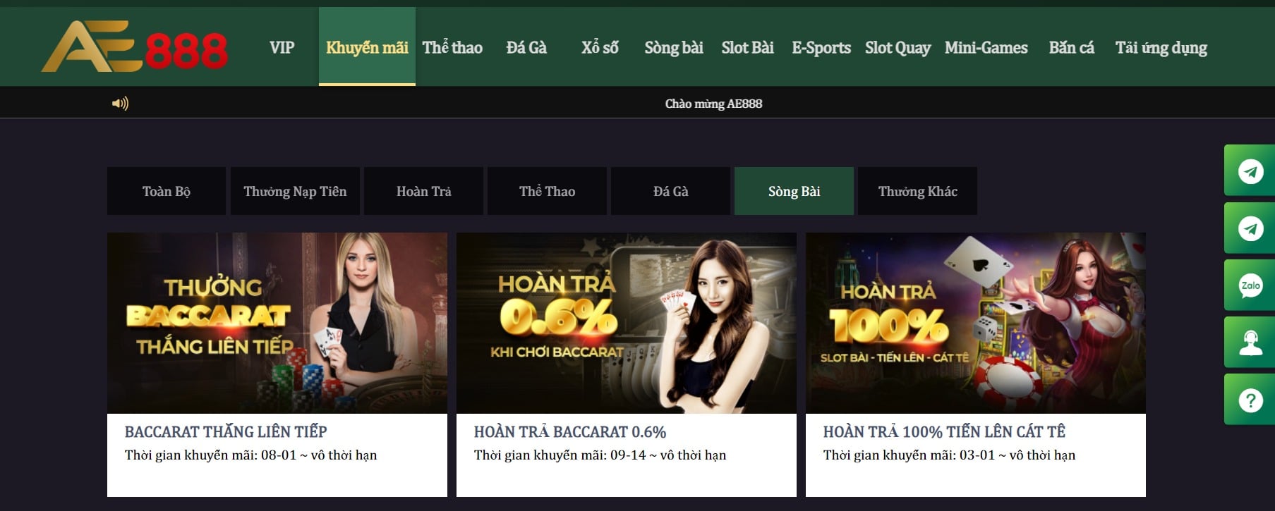The height and width of the screenshot is (511, 1275).
Task: Open the VIP menu item
Action: coord(282,47)
